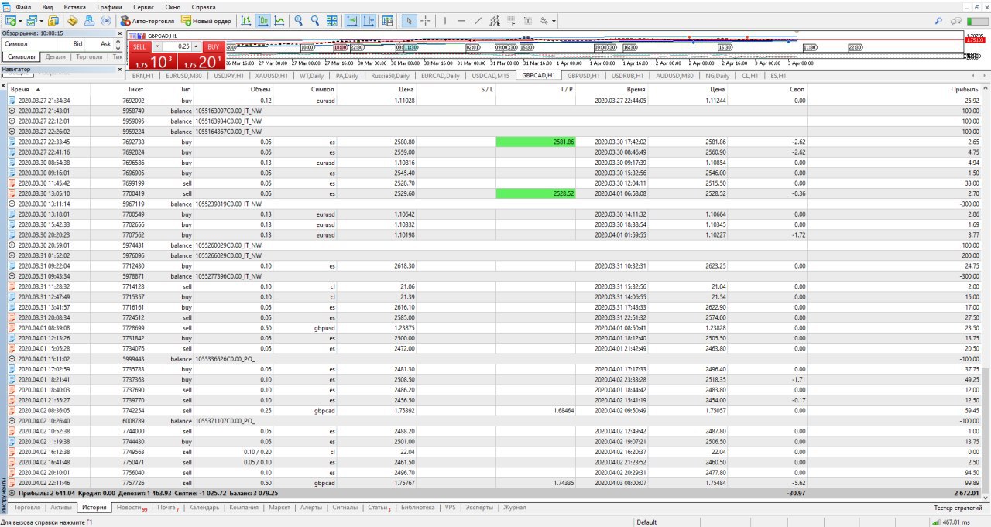
Task: Open the profiles toolbar icon
Action: tap(31, 21)
